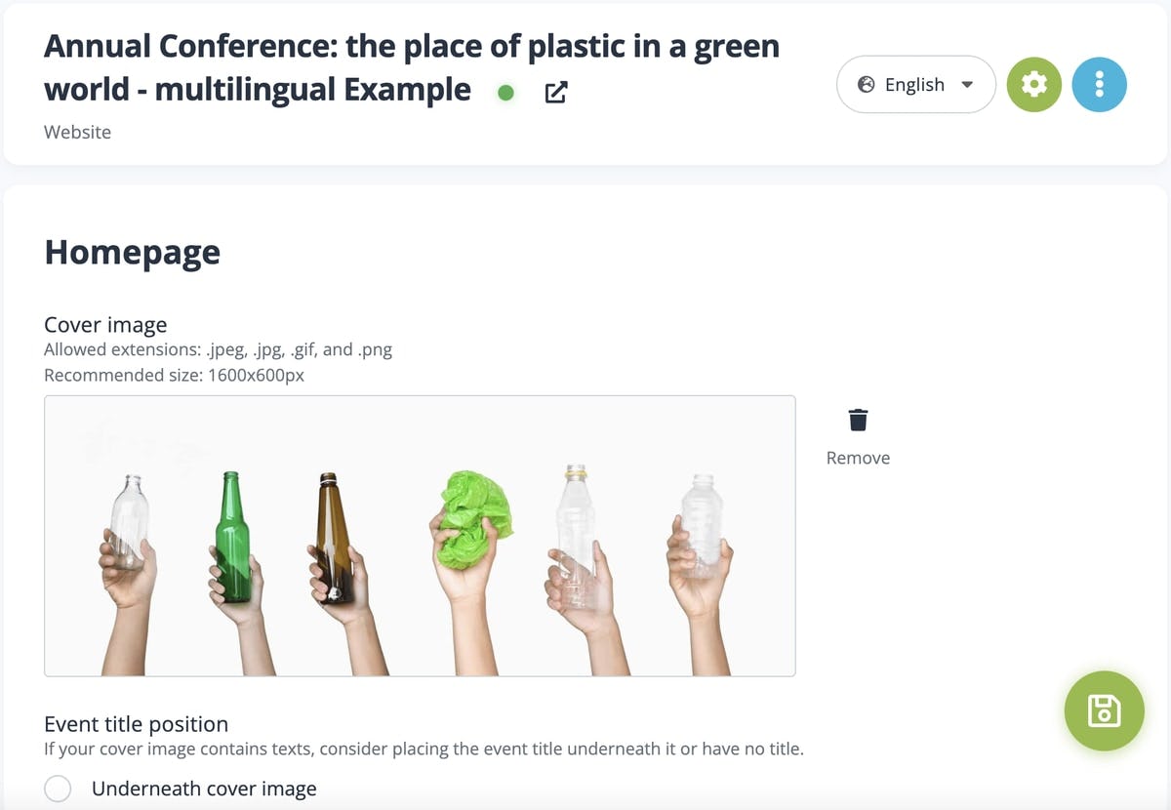Open settings with the green gear button
The height and width of the screenshot is (810, 1171).
tap(1033, 85)
